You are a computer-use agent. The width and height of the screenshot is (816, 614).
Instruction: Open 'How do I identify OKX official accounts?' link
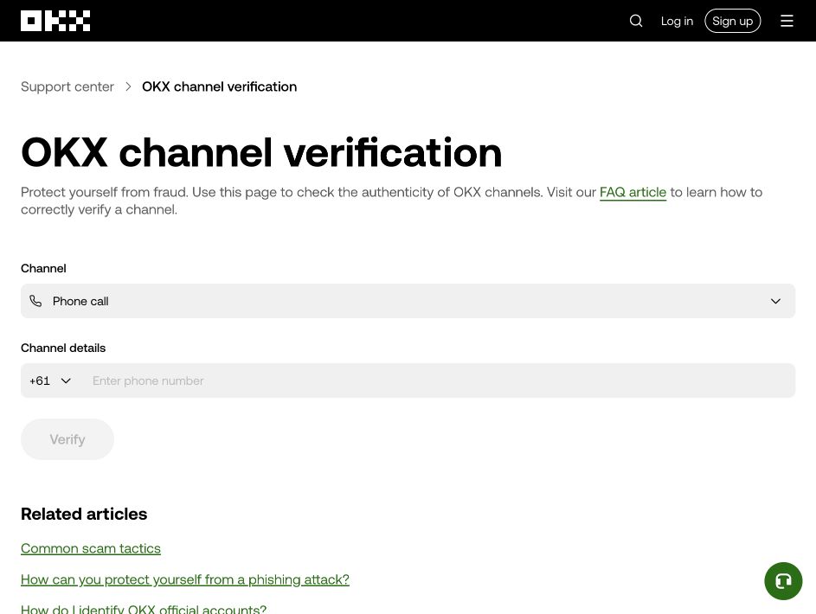pyautogui.click(x=144, y=609)
